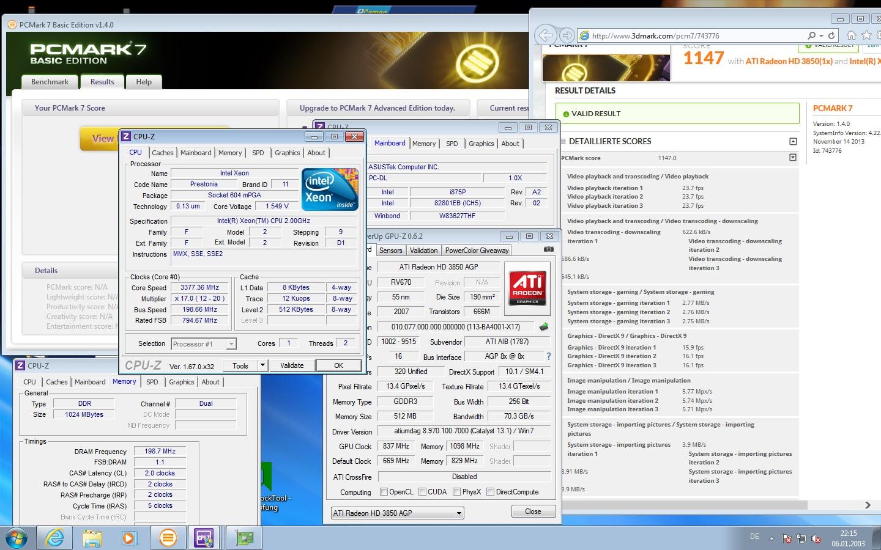This screenshot has width=881, height=550.
Task: Show hidden tray icons arrow
Action: 771,538
